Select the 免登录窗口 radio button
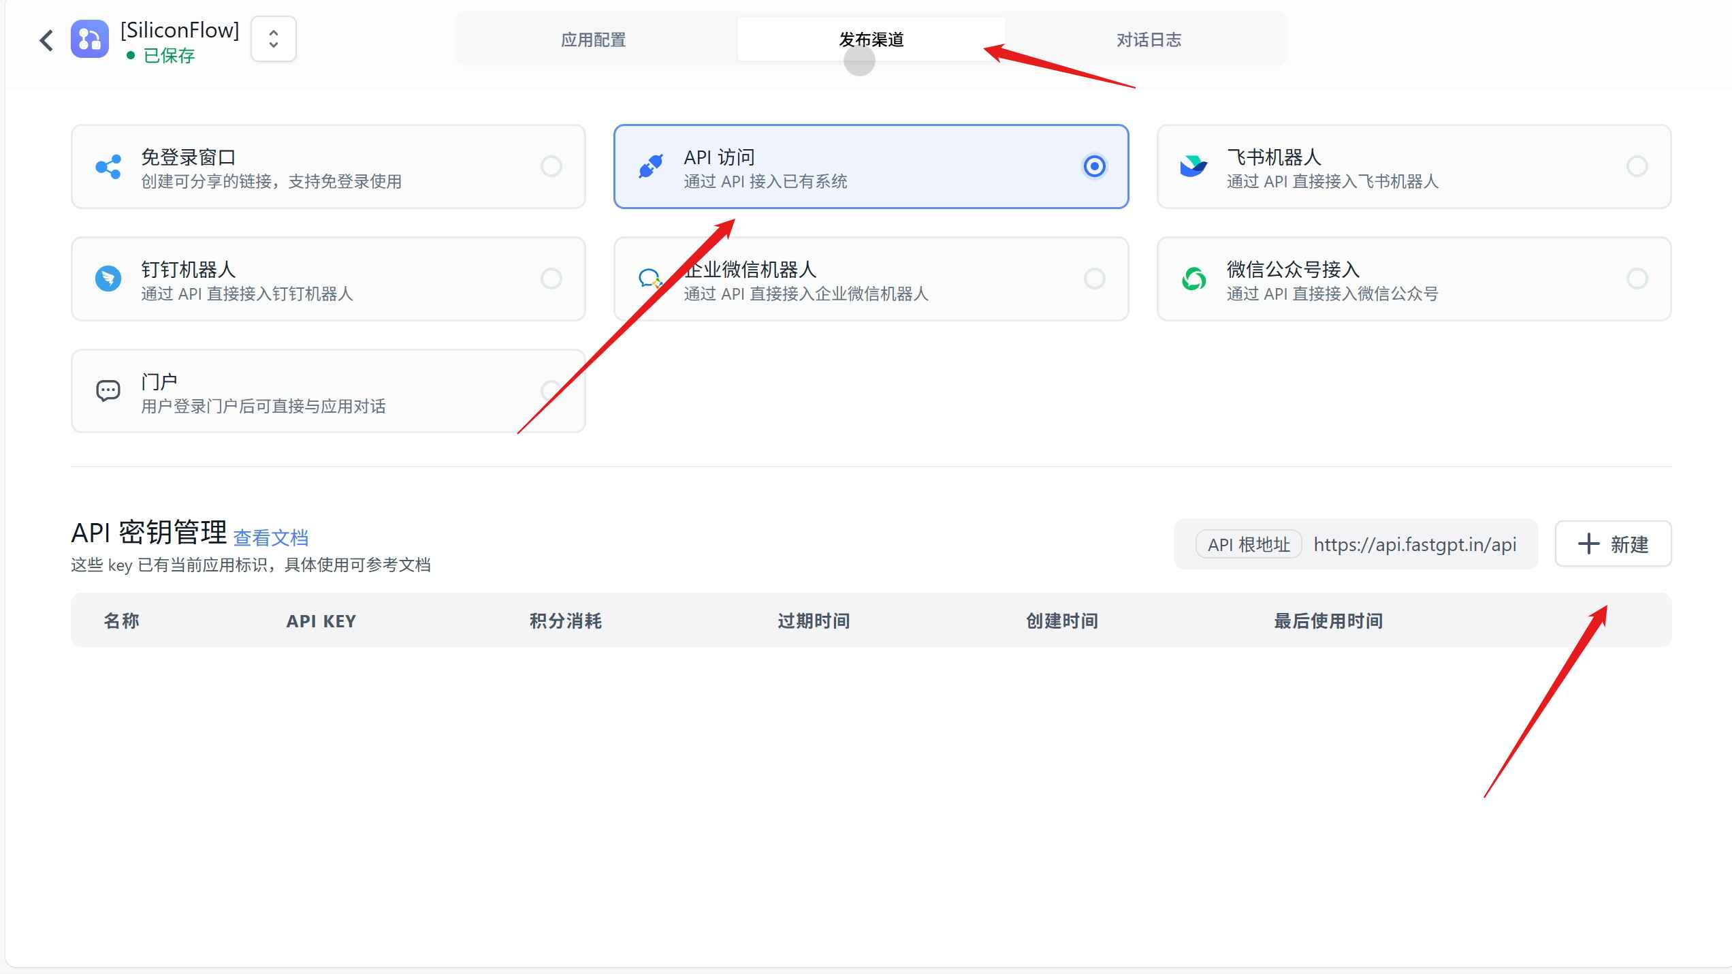The height and width of the screenshot is (974, 1732). (x=551, y=166)
